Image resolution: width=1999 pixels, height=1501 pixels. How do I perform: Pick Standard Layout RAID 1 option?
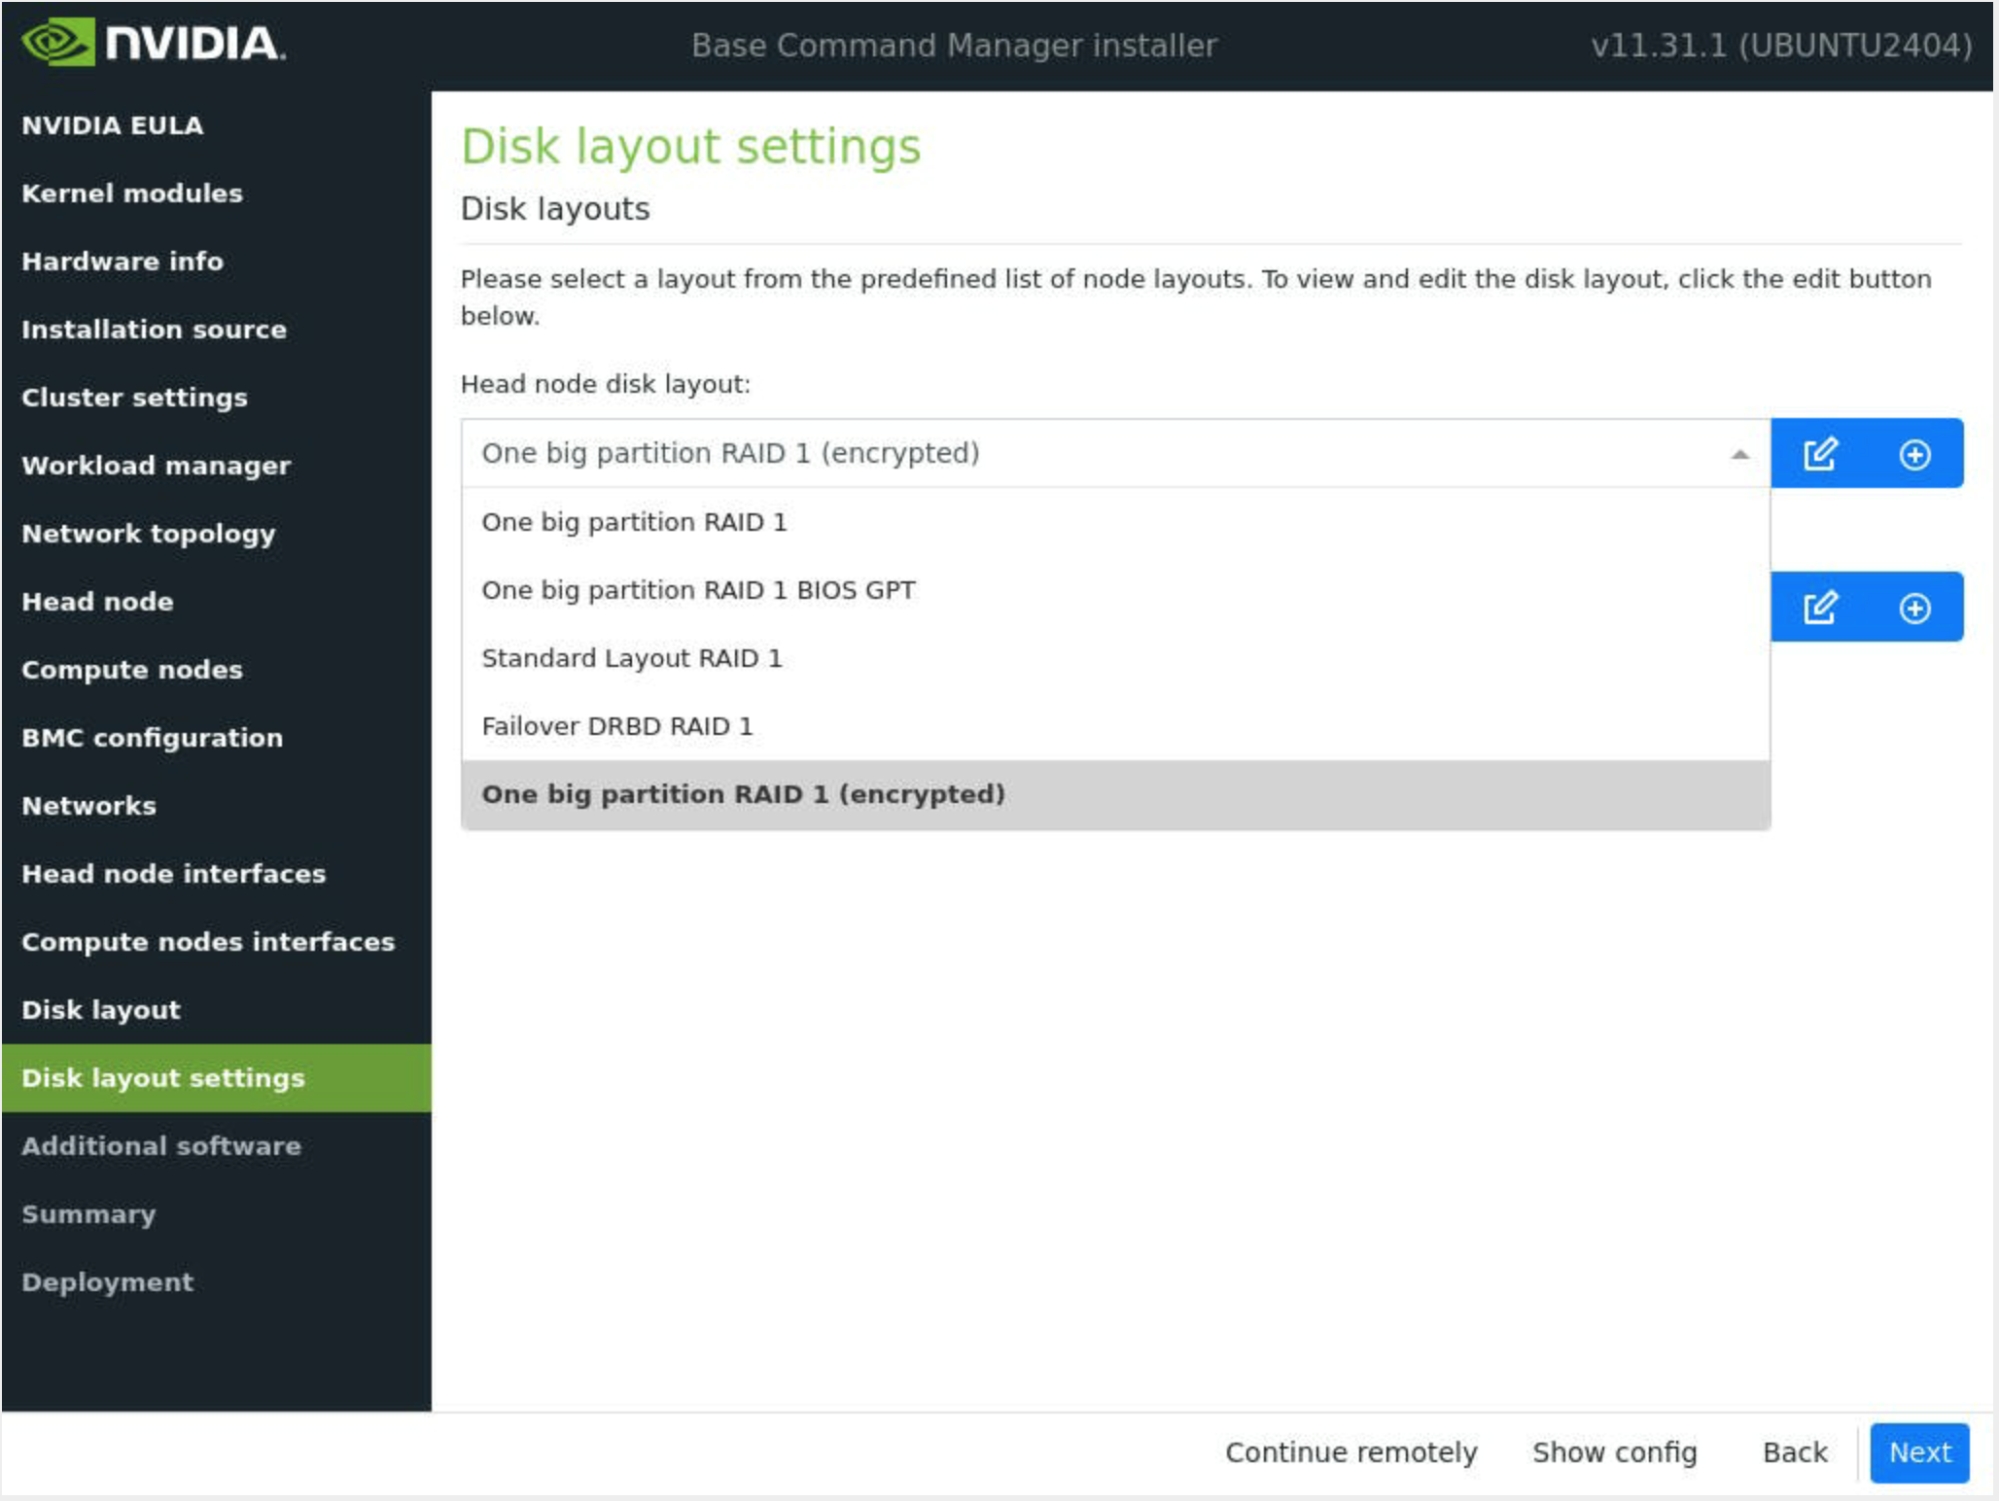(x=631, y=658)
